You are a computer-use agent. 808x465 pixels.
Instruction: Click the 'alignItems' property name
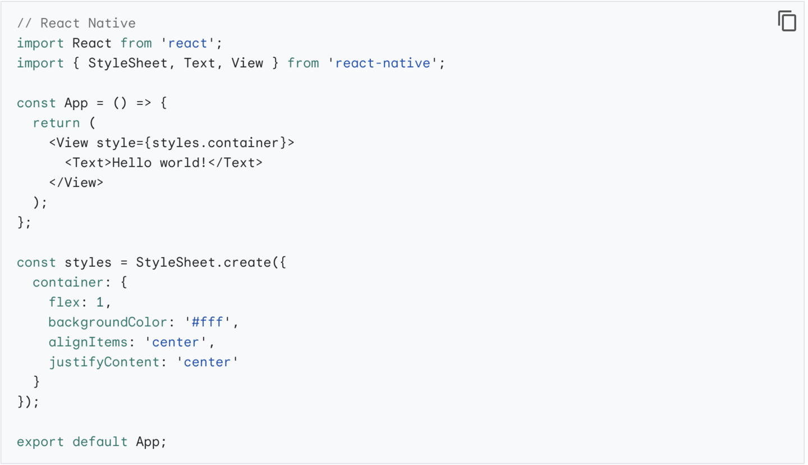tap(88, 342)
